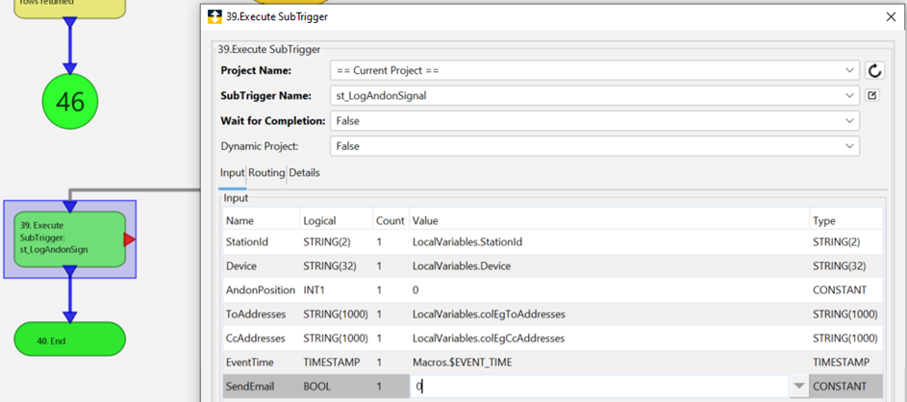This screenshot has width=907, height=402.
Task: Select the 39 Execute SubTrigger node
Action: click(x=69, y=239)
